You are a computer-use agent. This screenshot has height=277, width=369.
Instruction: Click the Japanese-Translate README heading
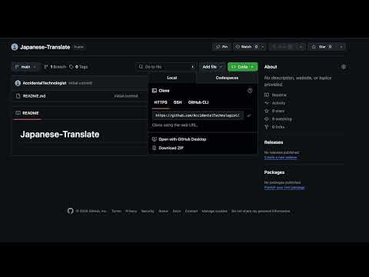pos(60,134)
